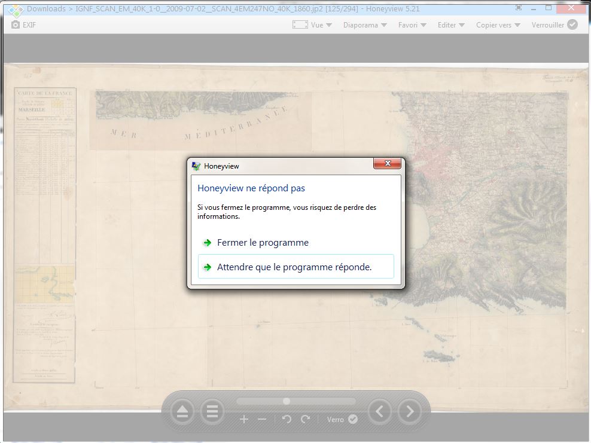Click the image position slider handle
This screenshot has width=591, height=443.
pyautogui.click(x=287, y=401)
